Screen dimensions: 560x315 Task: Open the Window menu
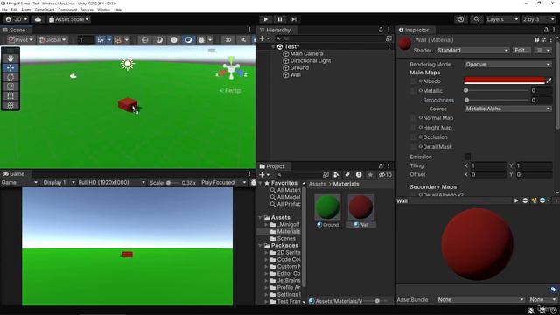(x=103, y=10)
